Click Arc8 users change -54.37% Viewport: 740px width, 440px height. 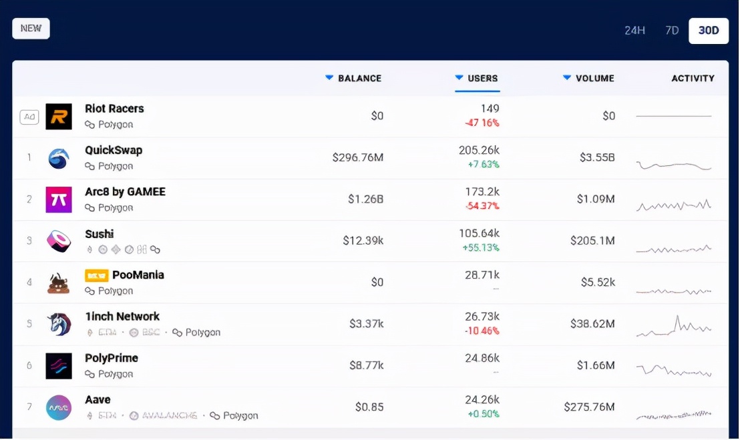click(482, 206)
